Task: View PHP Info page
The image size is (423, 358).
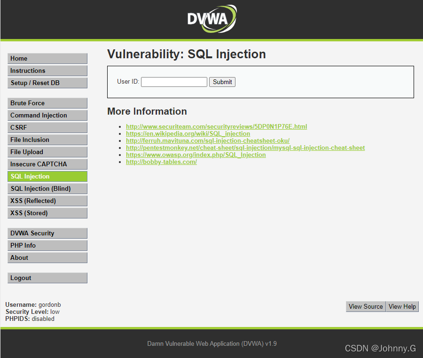Action: click(47, 246)
